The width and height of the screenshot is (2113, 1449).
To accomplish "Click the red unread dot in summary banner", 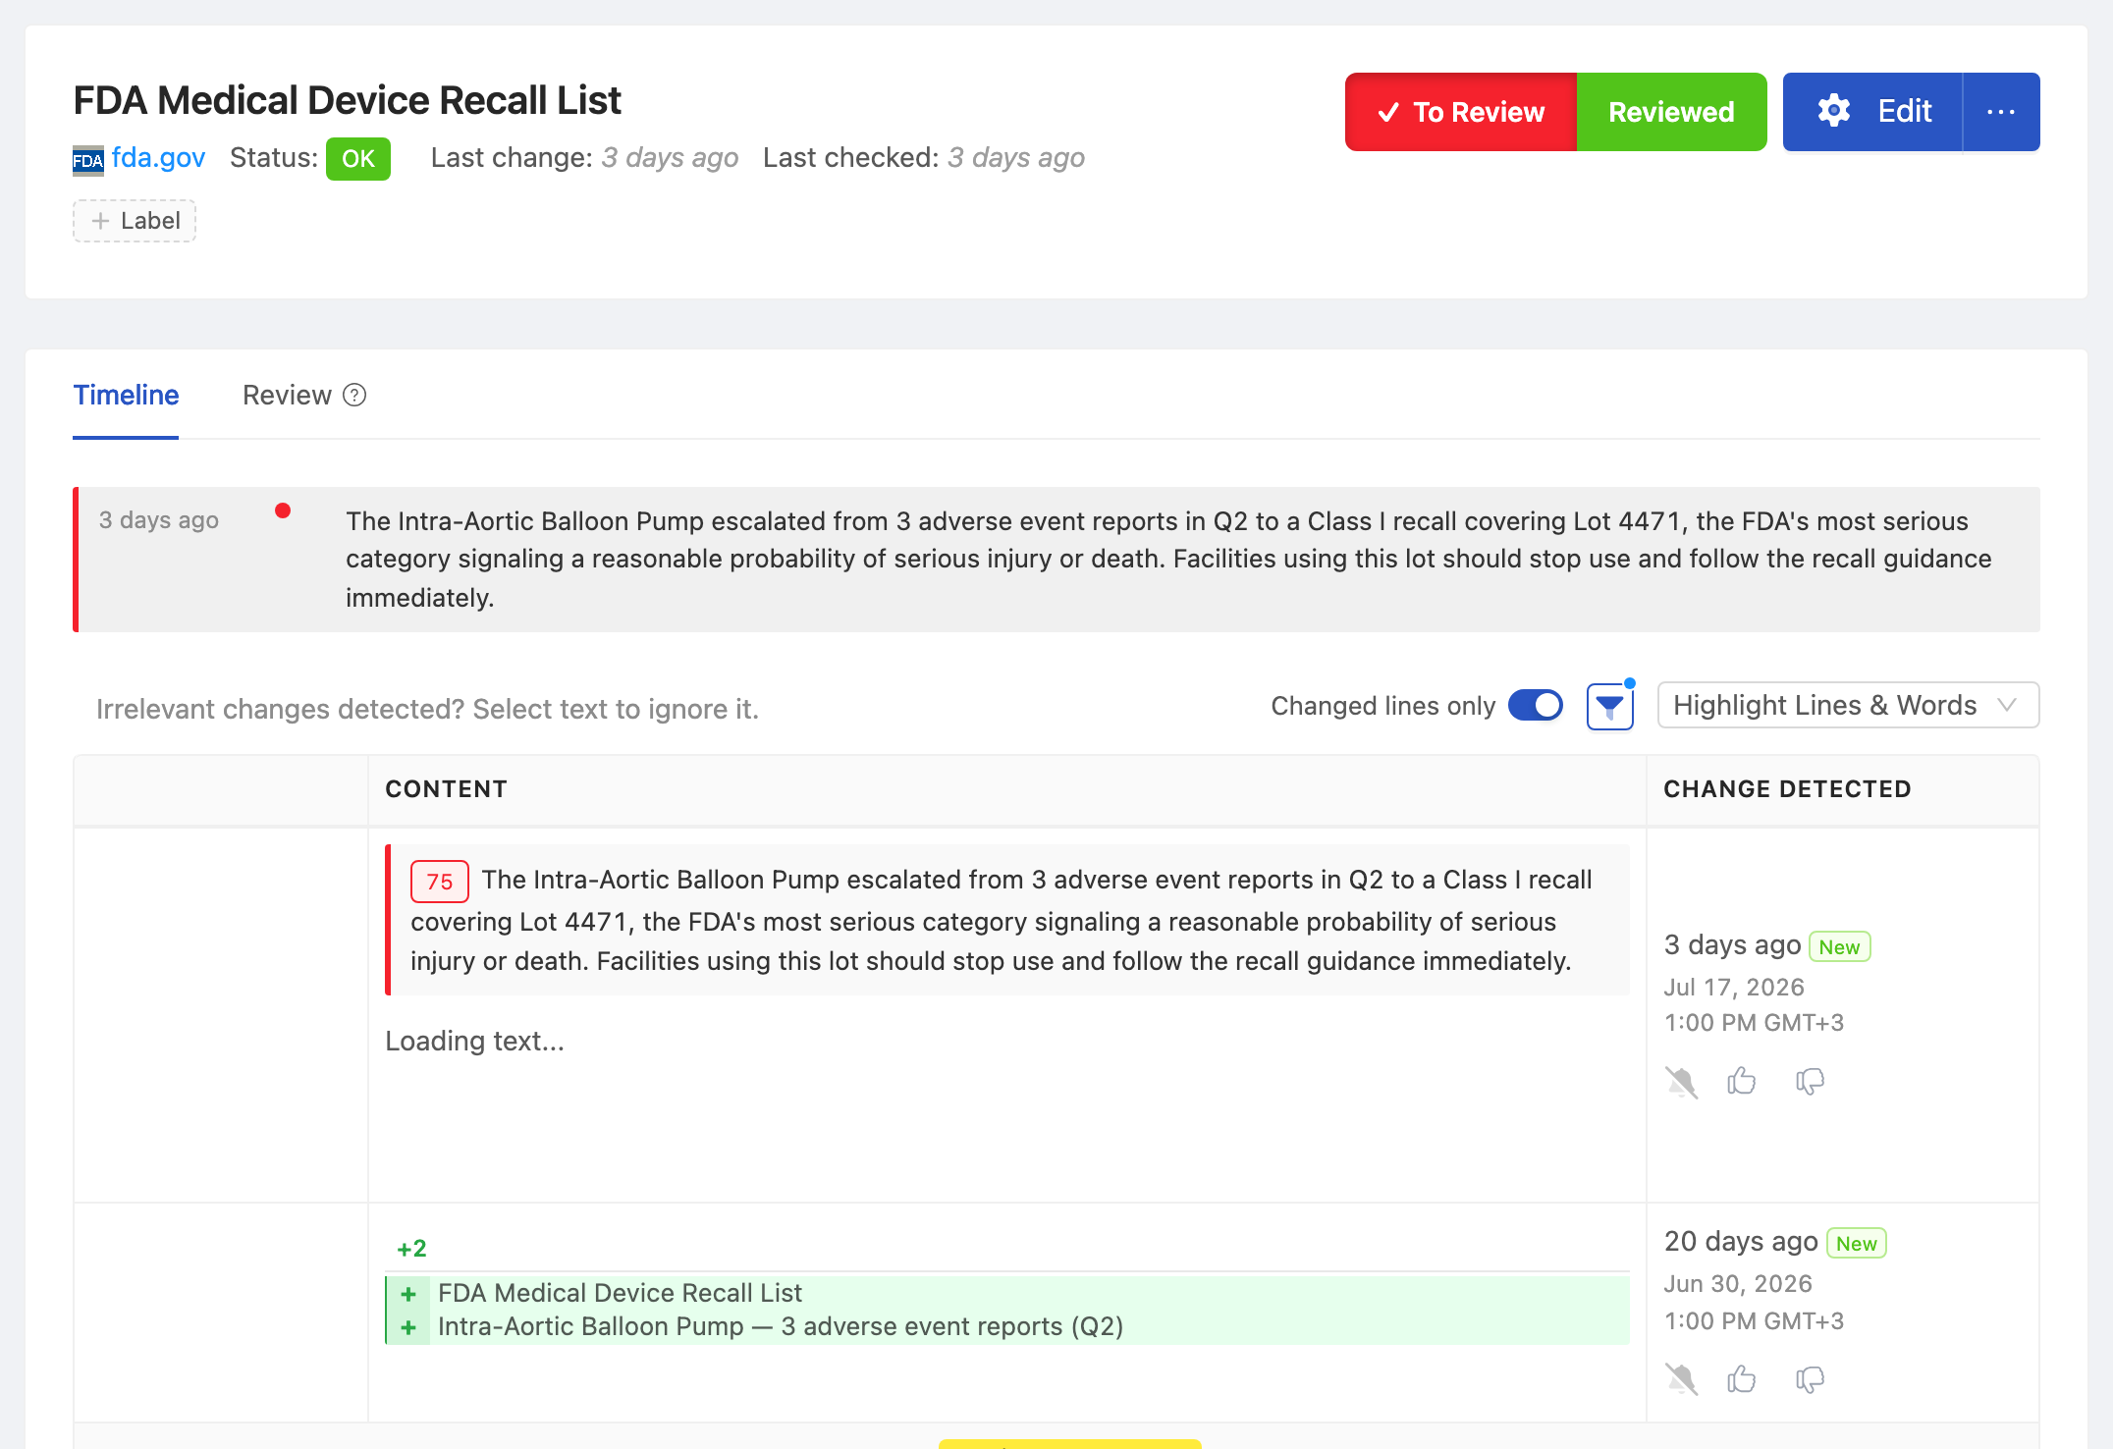I will (283, 510).
